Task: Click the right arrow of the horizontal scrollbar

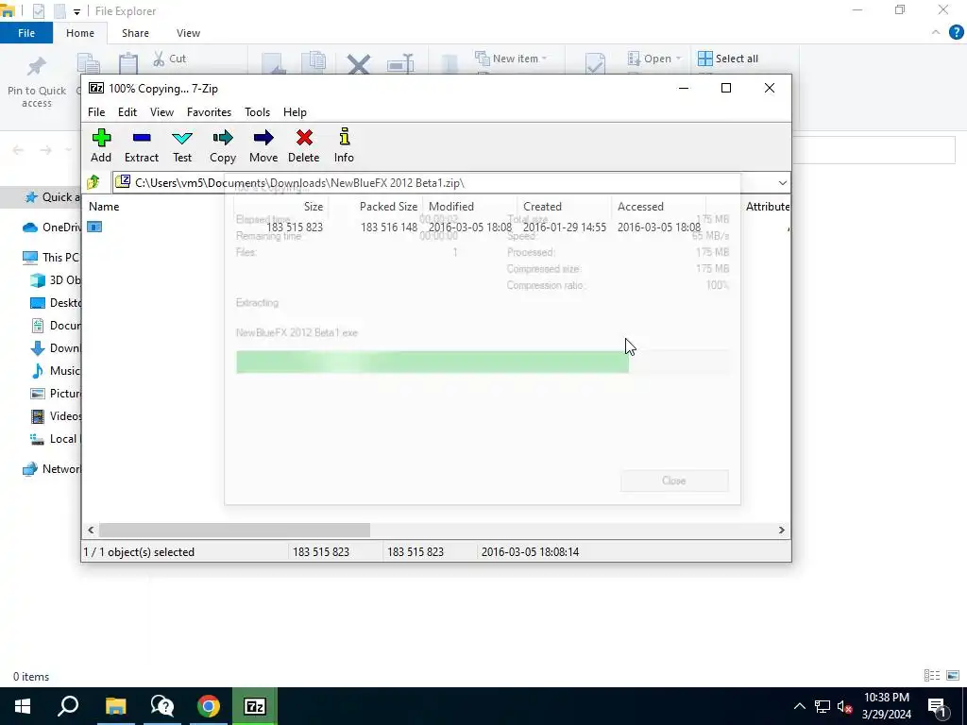Action: (781, 531)
